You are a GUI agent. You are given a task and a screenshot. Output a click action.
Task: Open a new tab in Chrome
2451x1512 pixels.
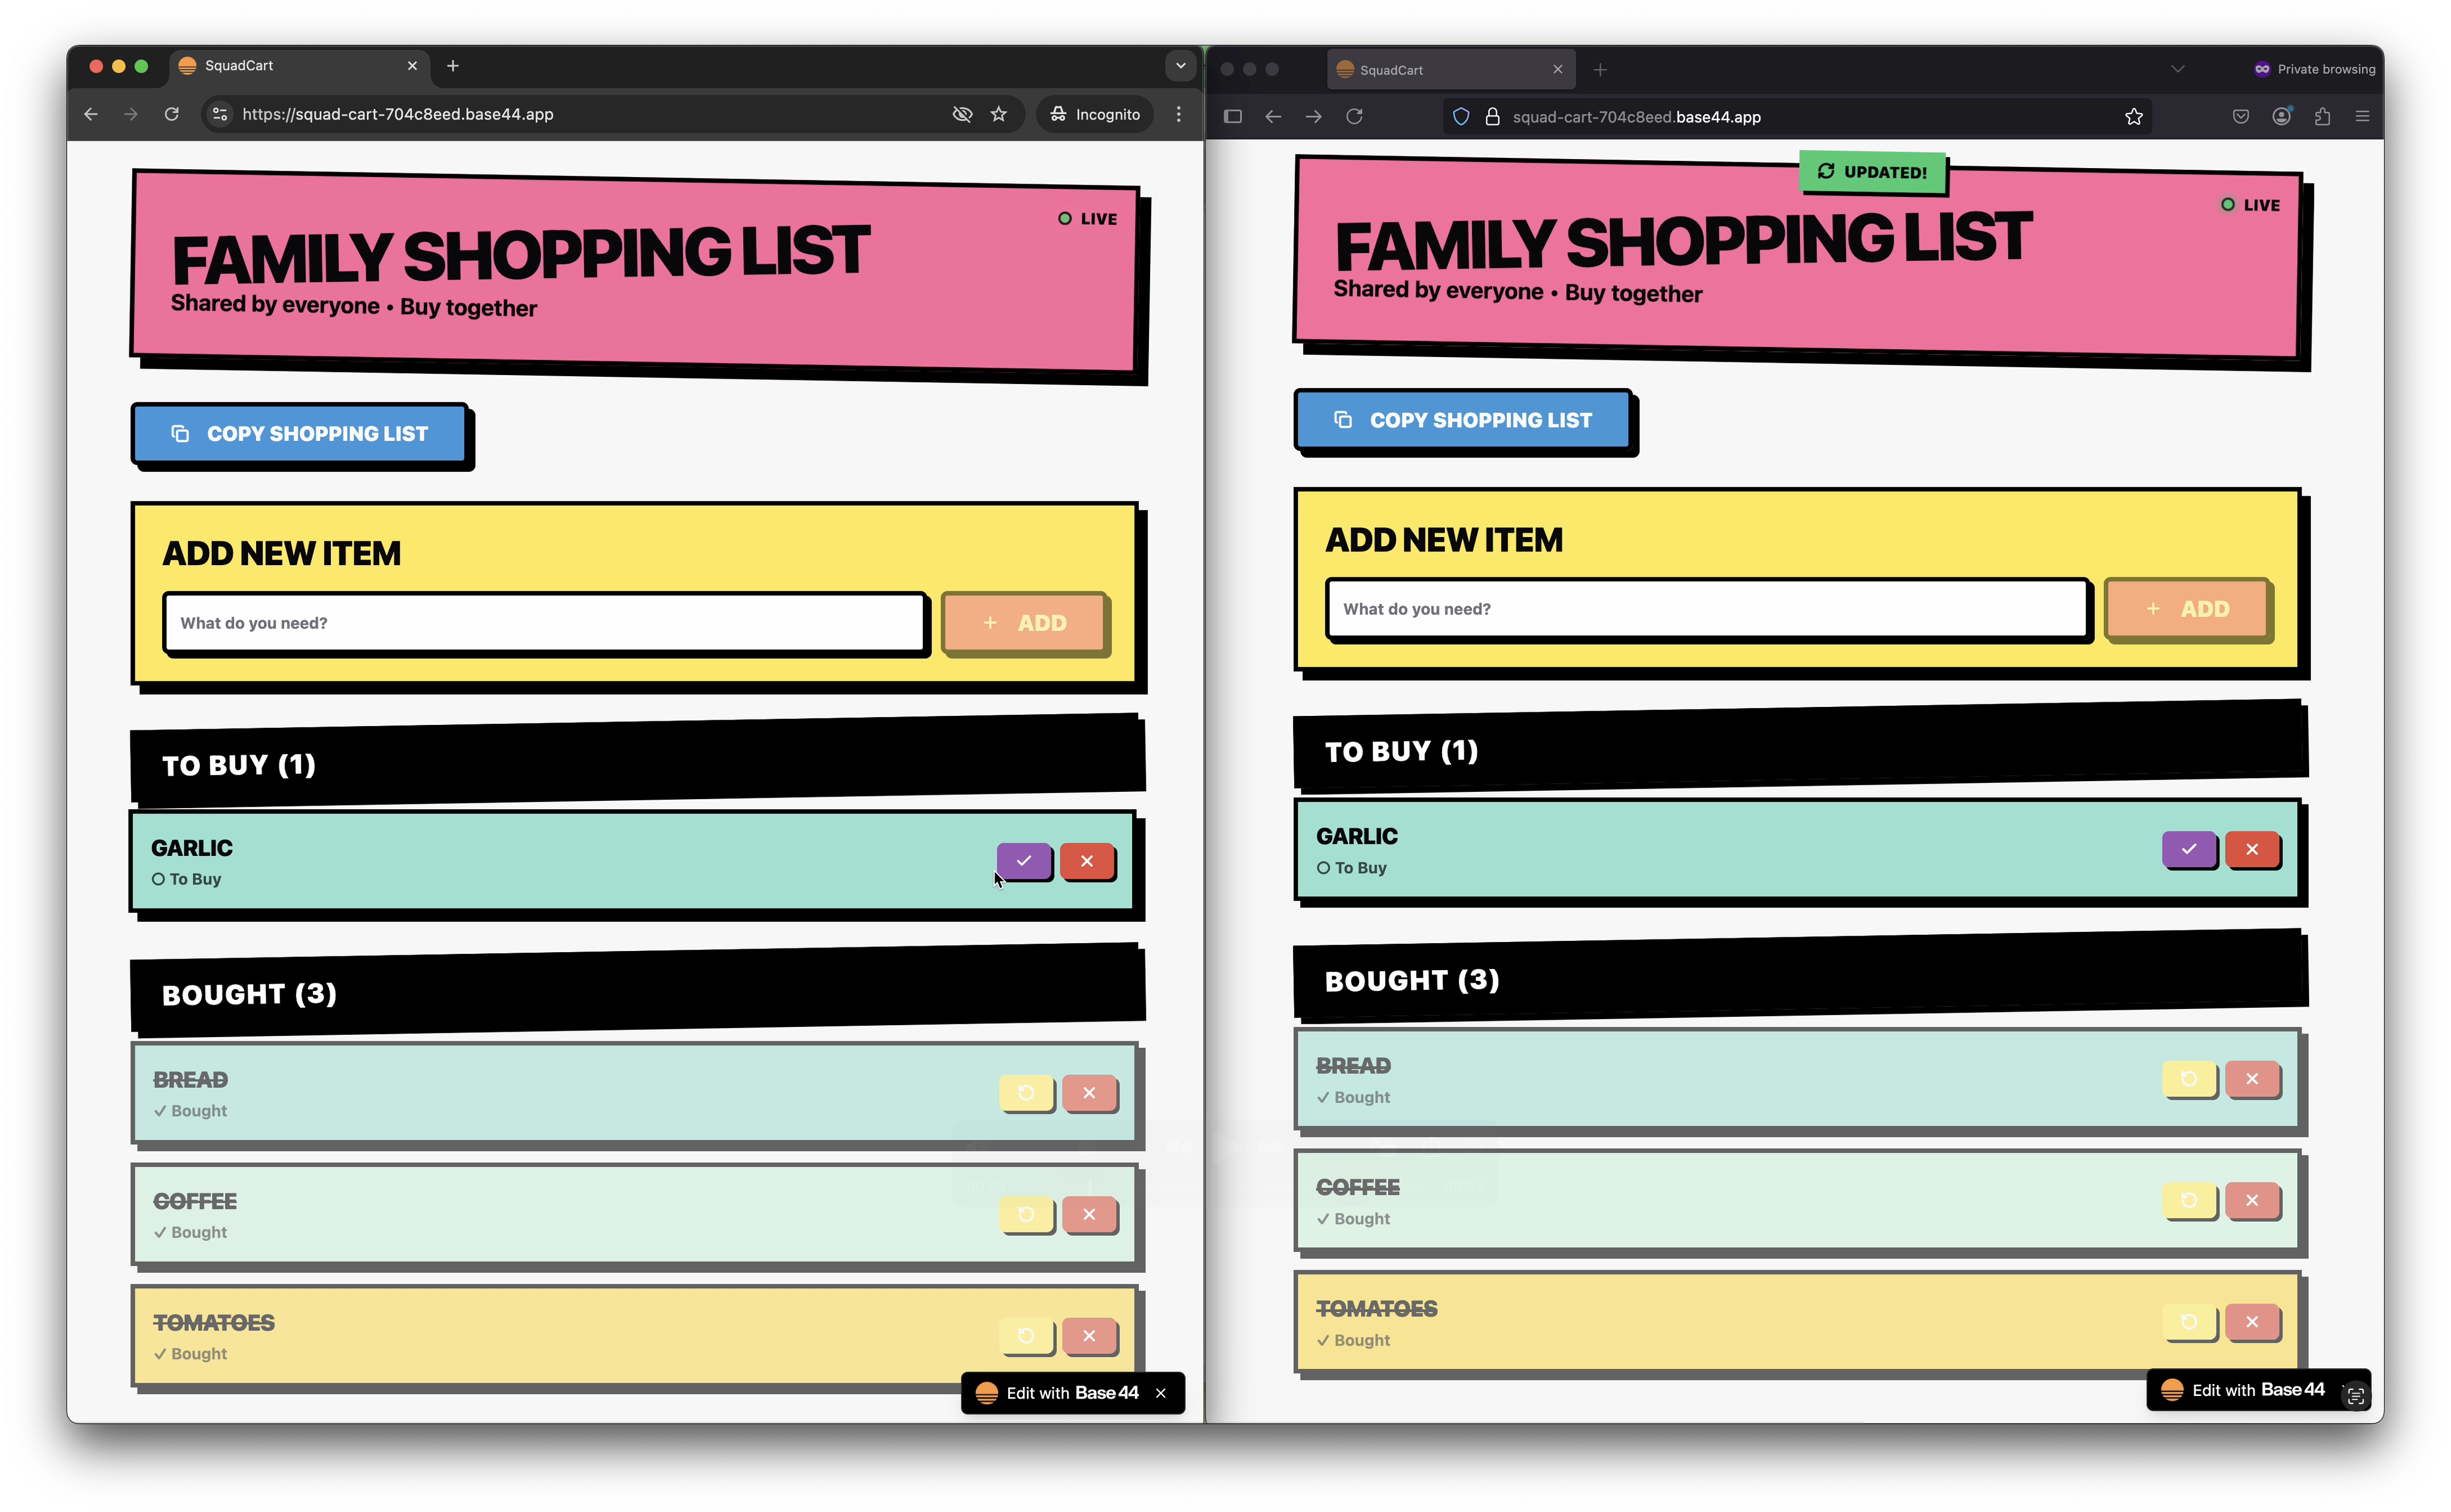(452, 66)
